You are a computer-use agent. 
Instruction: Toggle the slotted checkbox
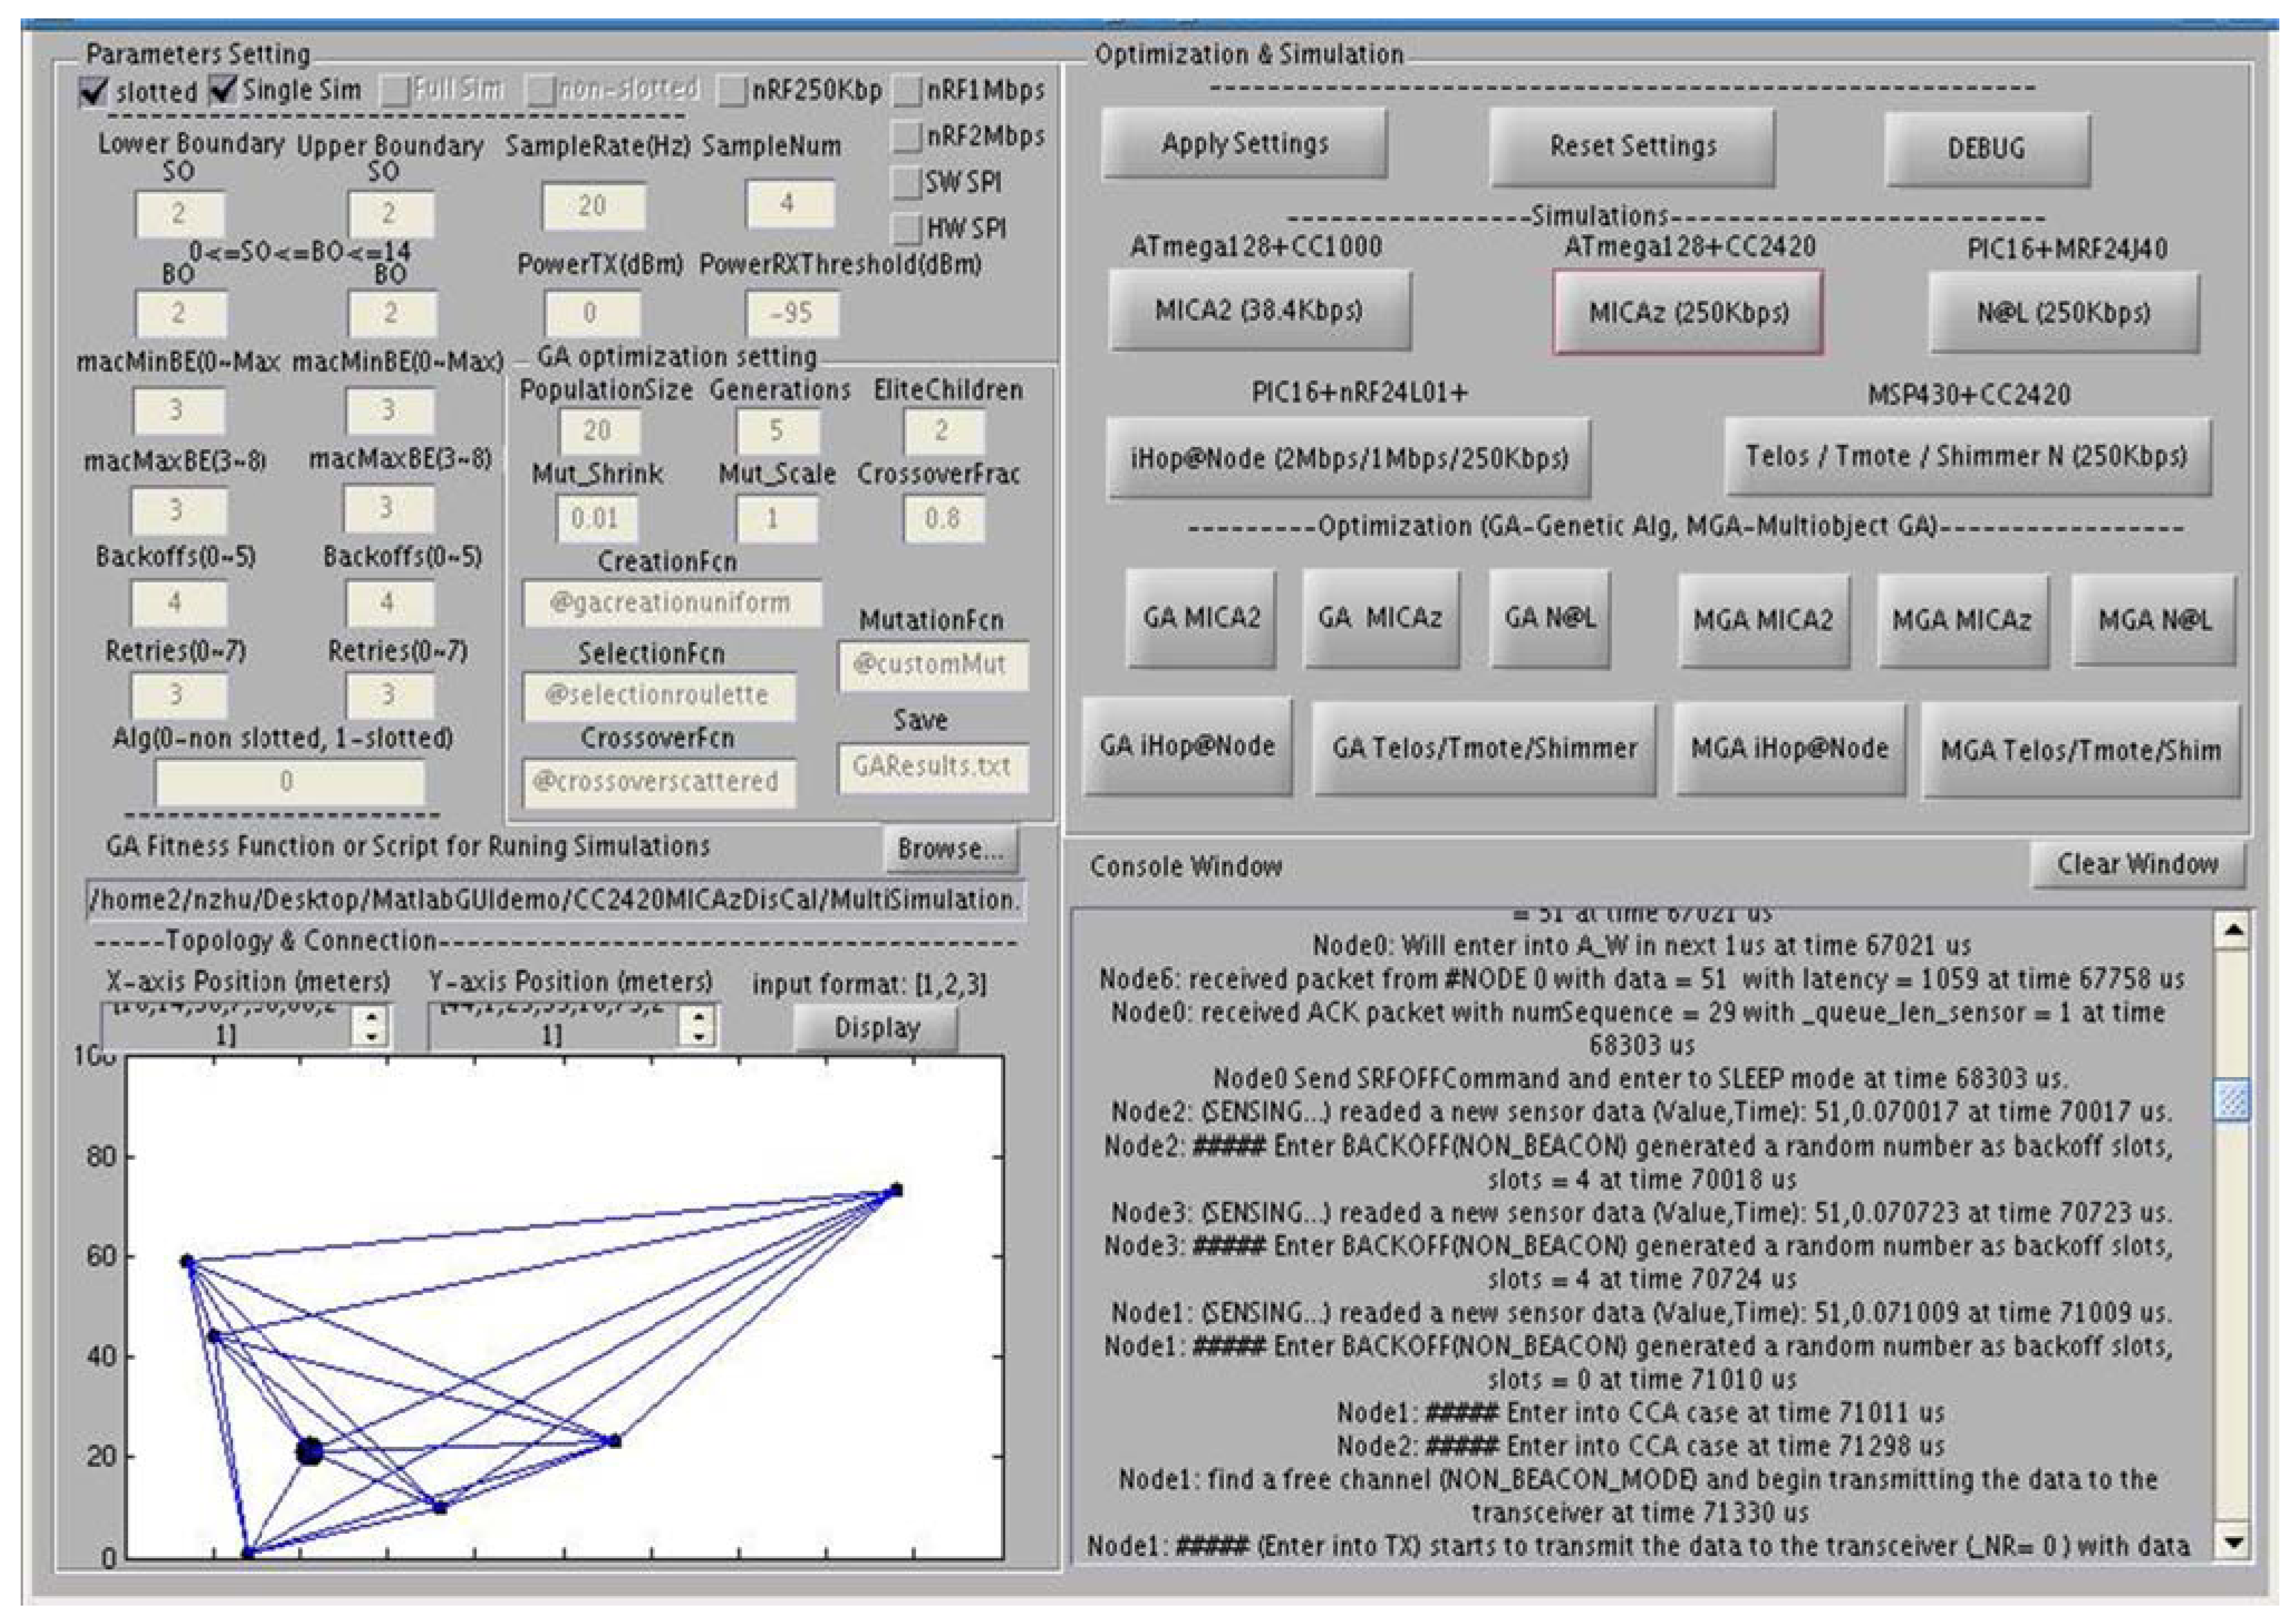(x=94, y=93)
